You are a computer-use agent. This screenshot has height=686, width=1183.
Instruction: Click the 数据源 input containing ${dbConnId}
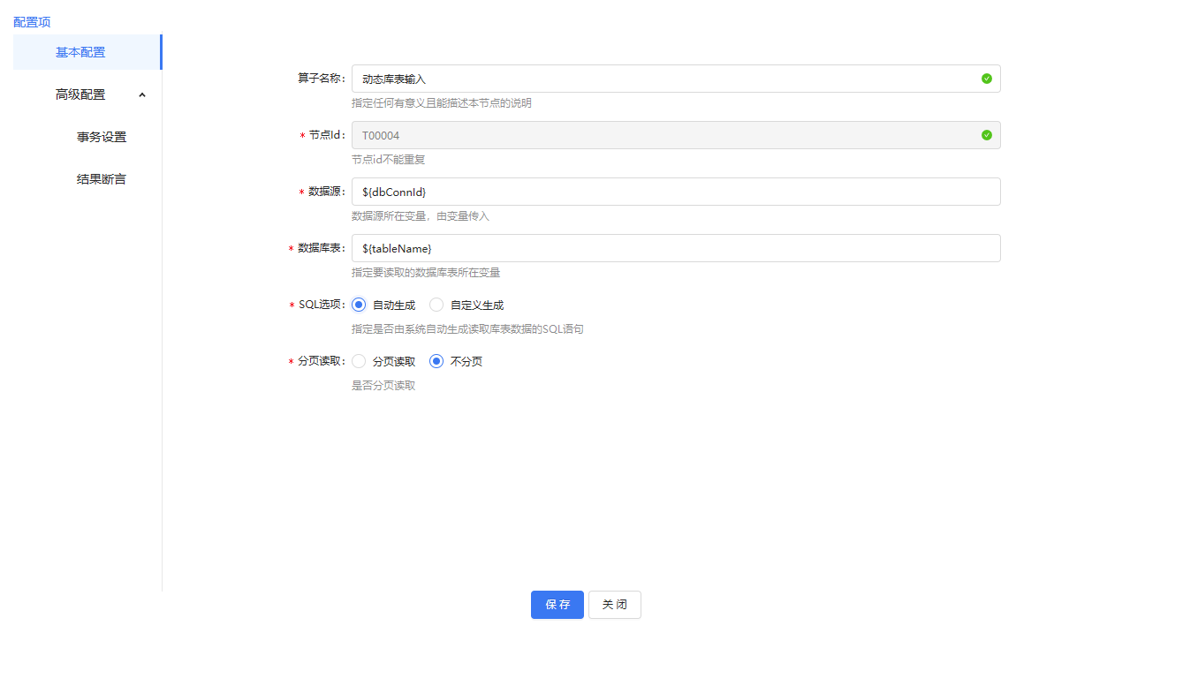click(x=675, y=192)
